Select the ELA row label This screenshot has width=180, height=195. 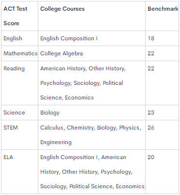pos(8,157)
